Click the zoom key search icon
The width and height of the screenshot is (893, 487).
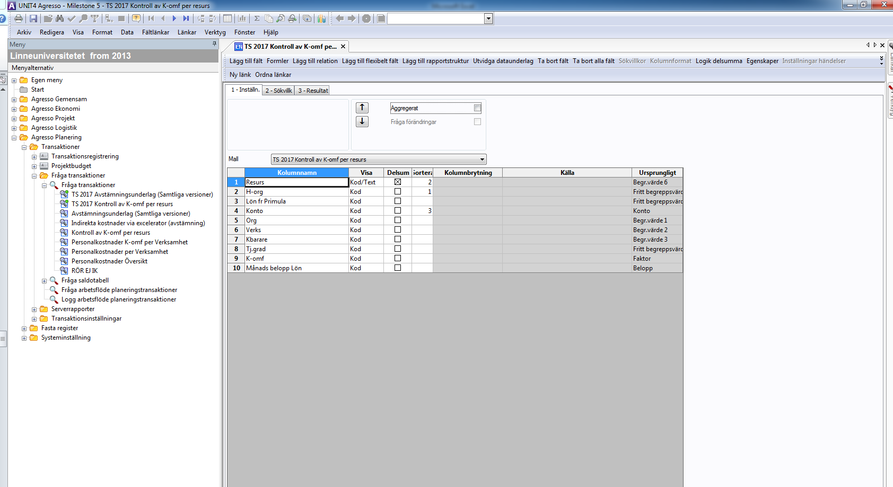83,19
